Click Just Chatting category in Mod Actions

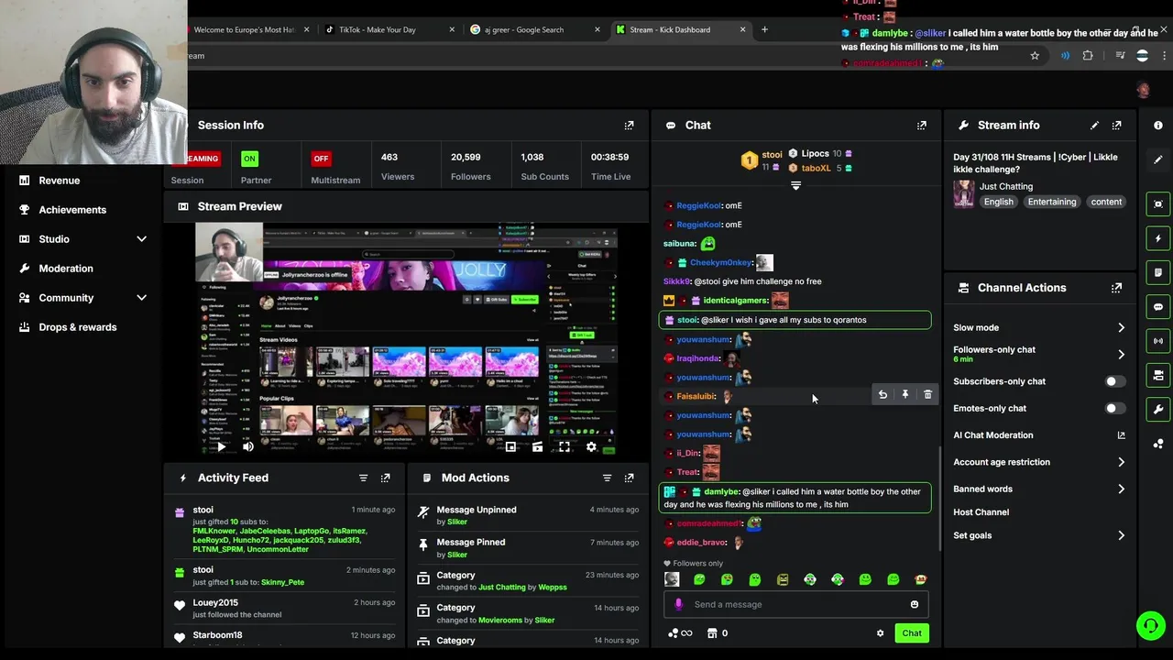click(502, 587)
